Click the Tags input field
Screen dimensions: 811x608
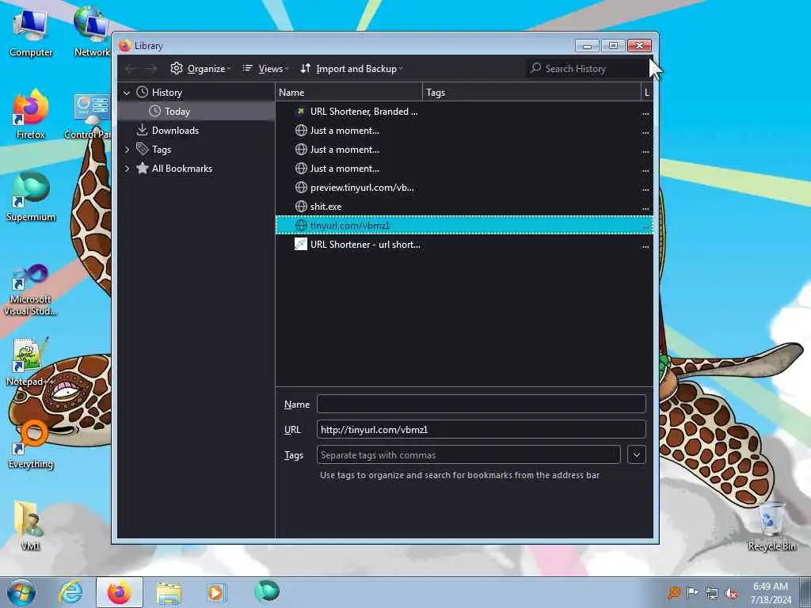pos(469,455)
